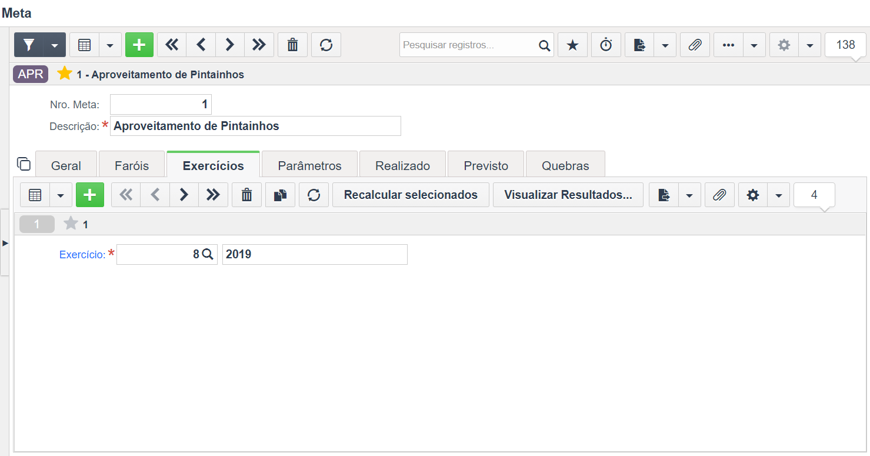This screenshot has width=870, height=456.
Task: Refresh the Exercícios list
Action: click(x=314, y=195)
